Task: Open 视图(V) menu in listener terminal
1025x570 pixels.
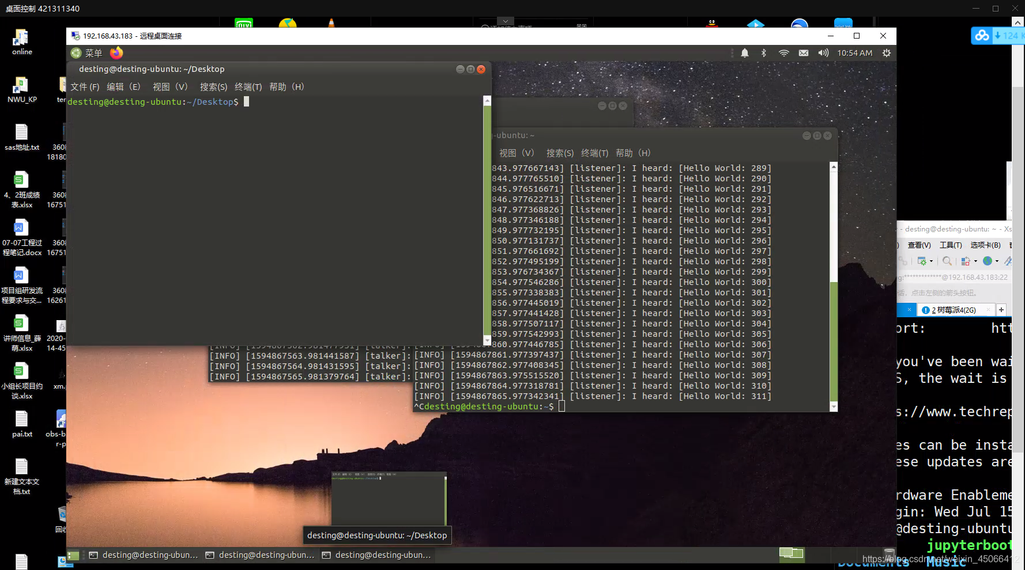Action: tap(517, 153)
